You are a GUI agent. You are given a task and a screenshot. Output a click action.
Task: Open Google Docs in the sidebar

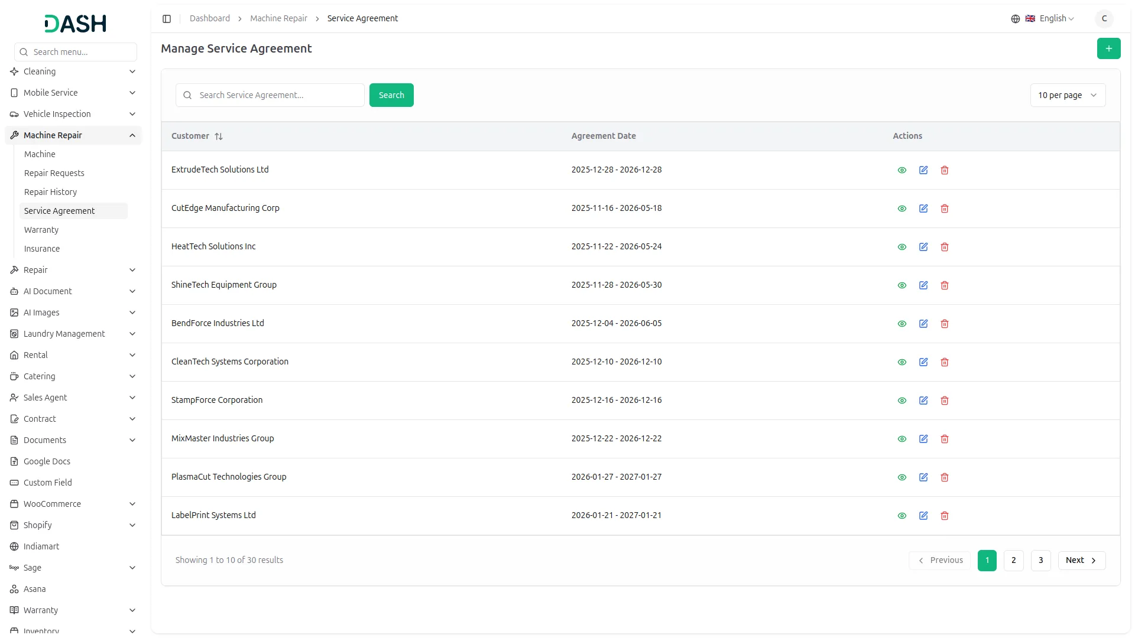pyautogui.click(x=73, y=461)
